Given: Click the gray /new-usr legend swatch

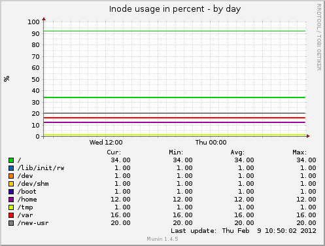Looking at the screenshot, I should pos(11,223).
